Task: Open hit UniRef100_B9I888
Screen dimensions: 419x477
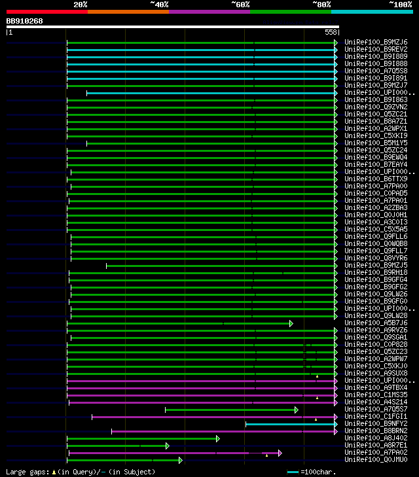Action: pyautogui.click(x=376, y=63)
